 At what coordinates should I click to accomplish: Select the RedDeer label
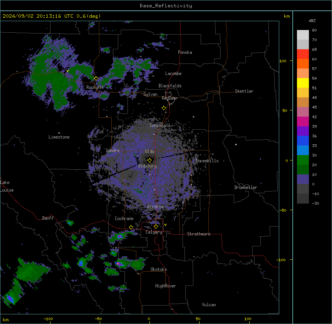click(169, 98)
